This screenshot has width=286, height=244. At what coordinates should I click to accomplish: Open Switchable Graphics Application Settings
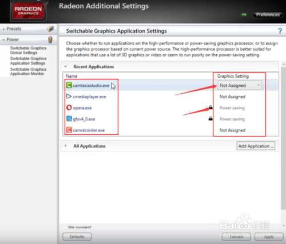28,61
